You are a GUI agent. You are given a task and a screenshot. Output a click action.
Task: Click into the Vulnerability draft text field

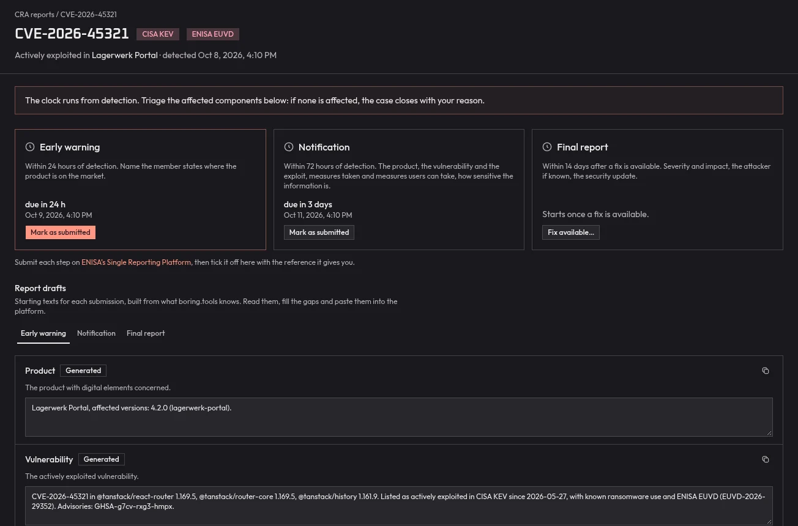click(x=399, y=506)
